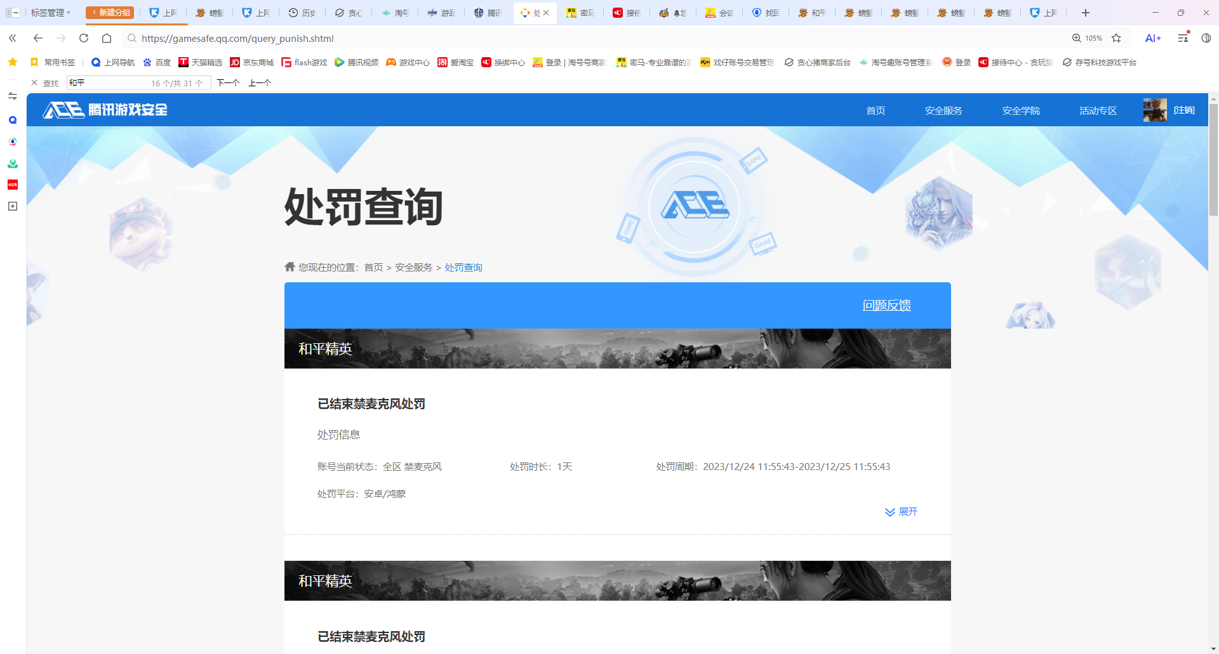Switch to the 安全服务 menu item
Screen dimensions: 1219x654
tap(943, 110)
